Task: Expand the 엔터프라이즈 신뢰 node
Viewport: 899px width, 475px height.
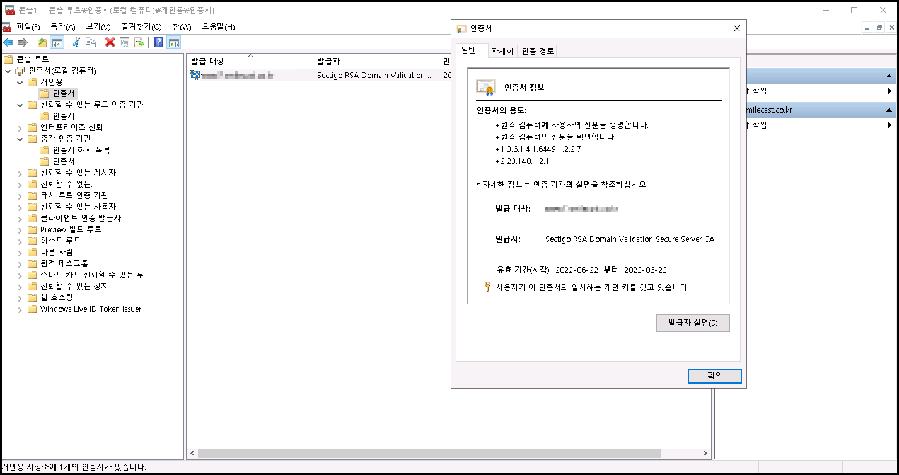Action: (20, 127)
